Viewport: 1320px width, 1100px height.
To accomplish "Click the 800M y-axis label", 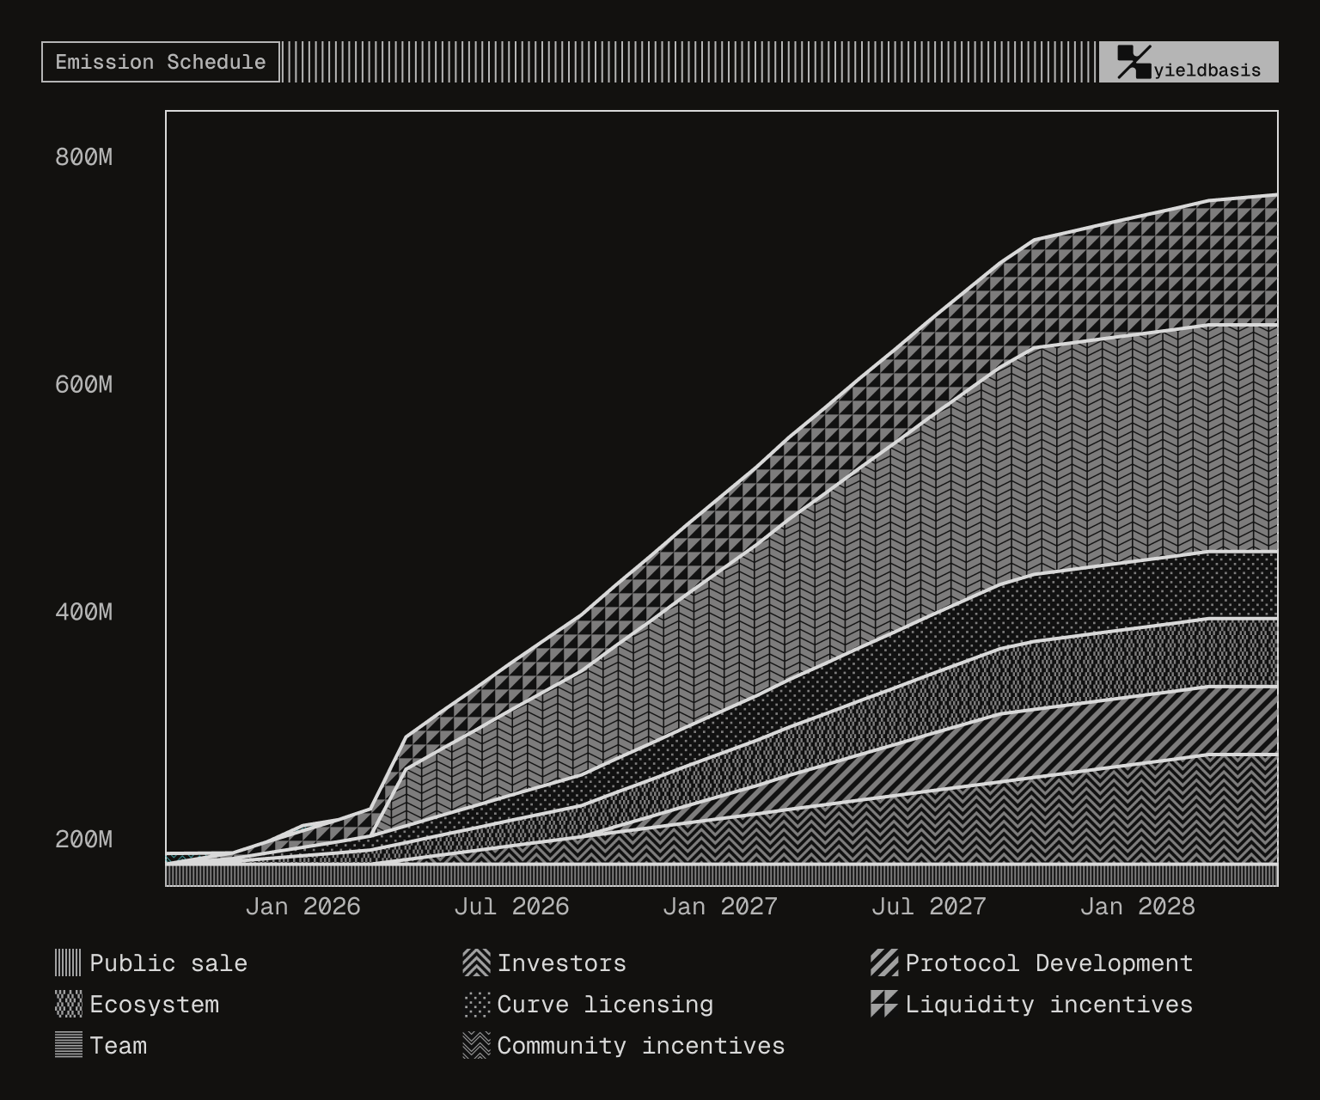I will pyautogui.click(x=83, y=157).
